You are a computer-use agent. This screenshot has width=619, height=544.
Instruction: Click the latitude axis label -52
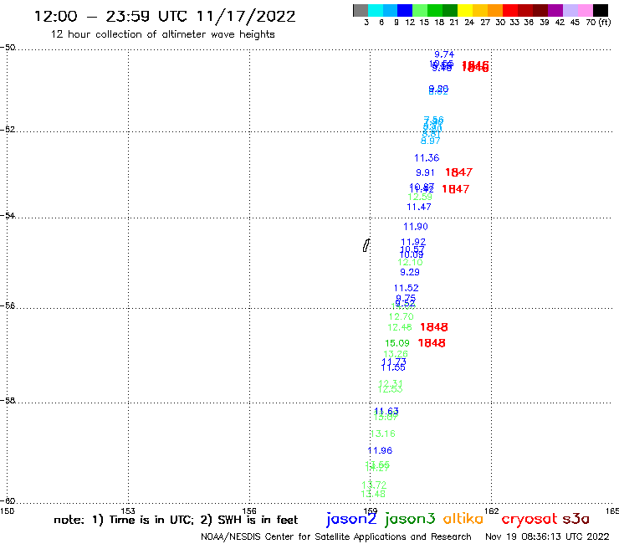coord(8,129)
